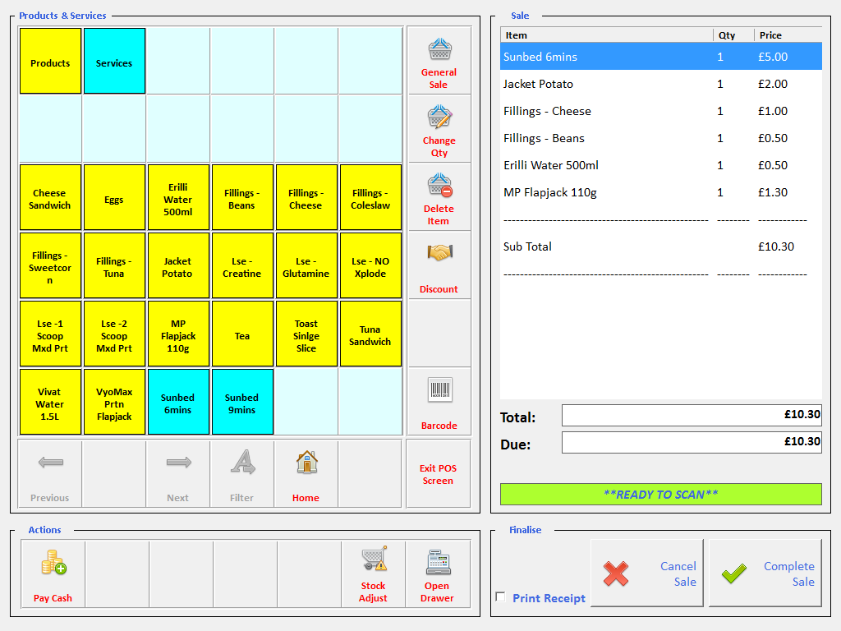Click the Open Drawer cash register icon
Image resolution: width=841 pixels, height=631 pixels.
coord(437,563)
